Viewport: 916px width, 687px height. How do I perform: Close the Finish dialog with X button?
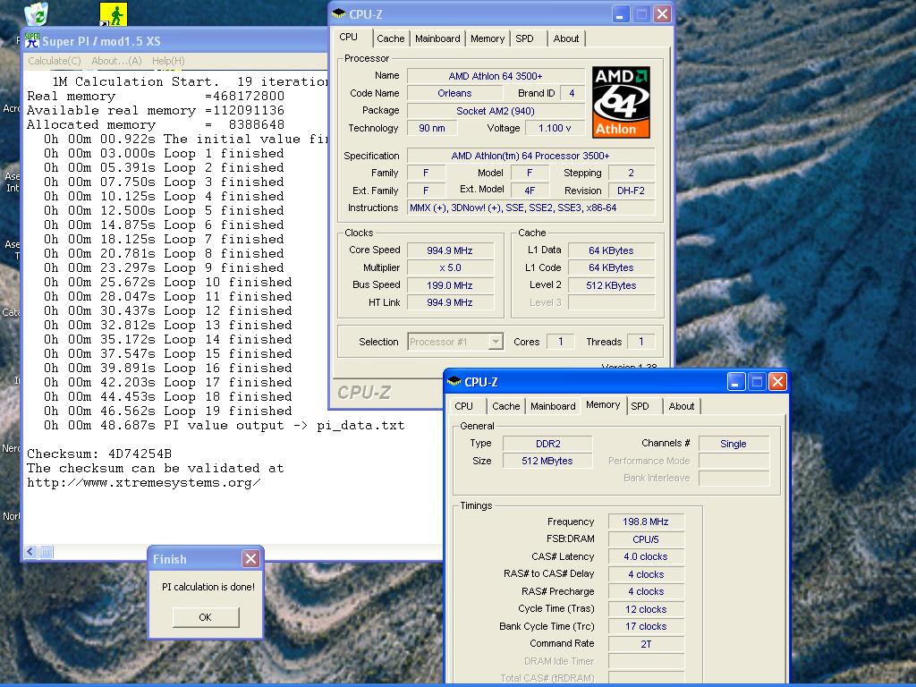pos(250,559)
